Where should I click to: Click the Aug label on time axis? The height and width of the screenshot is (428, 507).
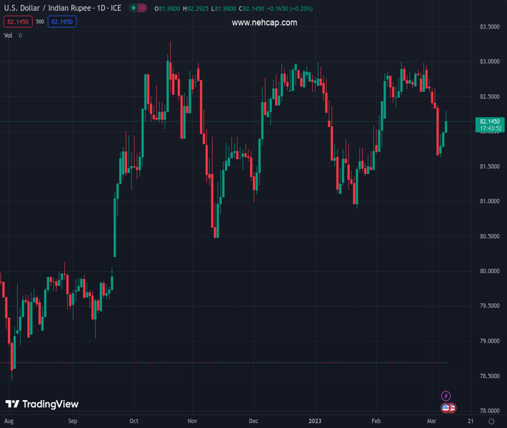[x=10, y=422]
